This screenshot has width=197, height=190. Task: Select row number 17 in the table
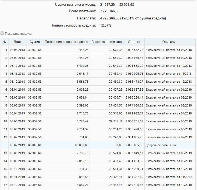pos(98,185)
